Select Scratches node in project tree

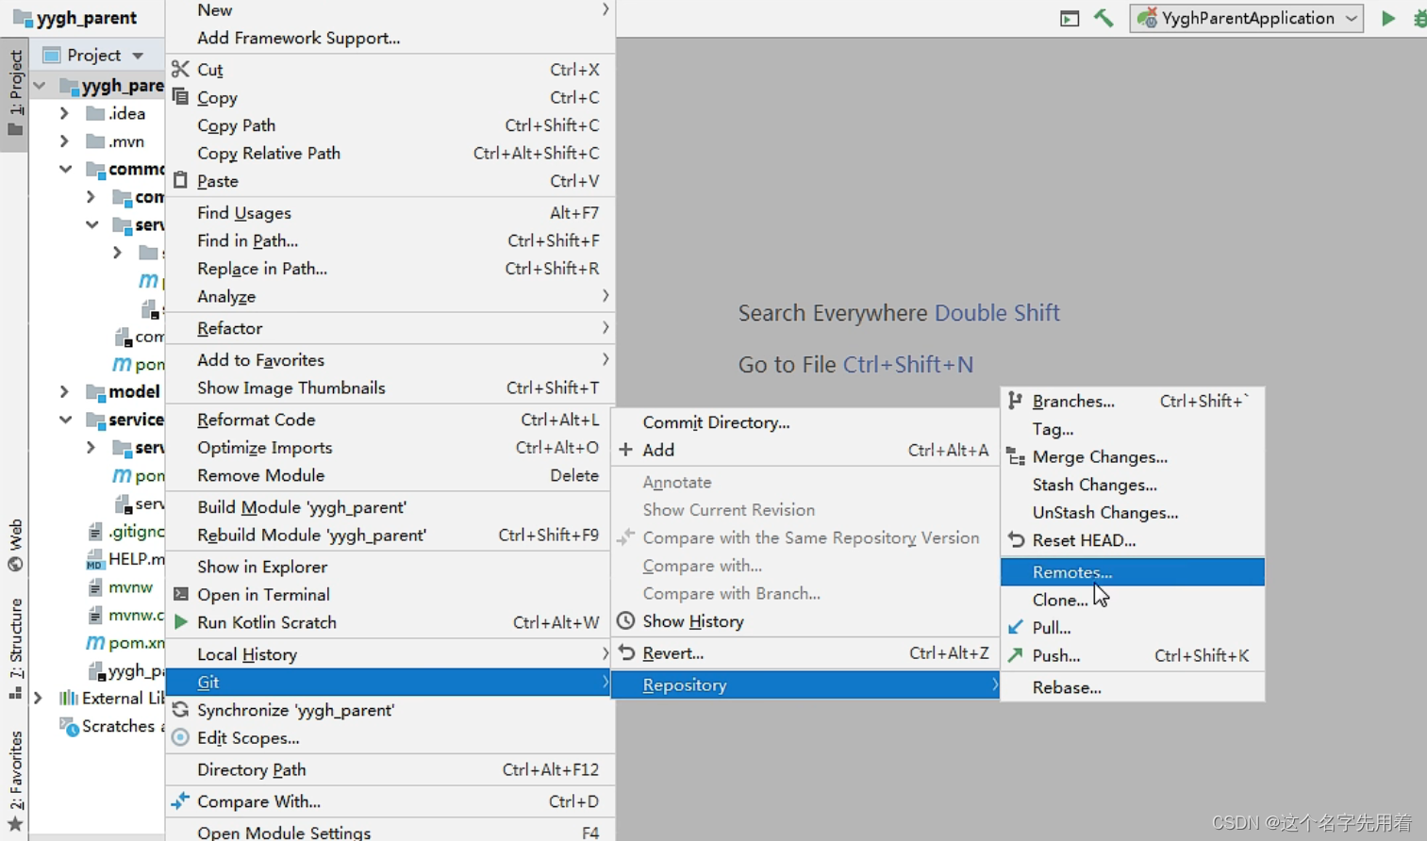(x=111, y=726)
